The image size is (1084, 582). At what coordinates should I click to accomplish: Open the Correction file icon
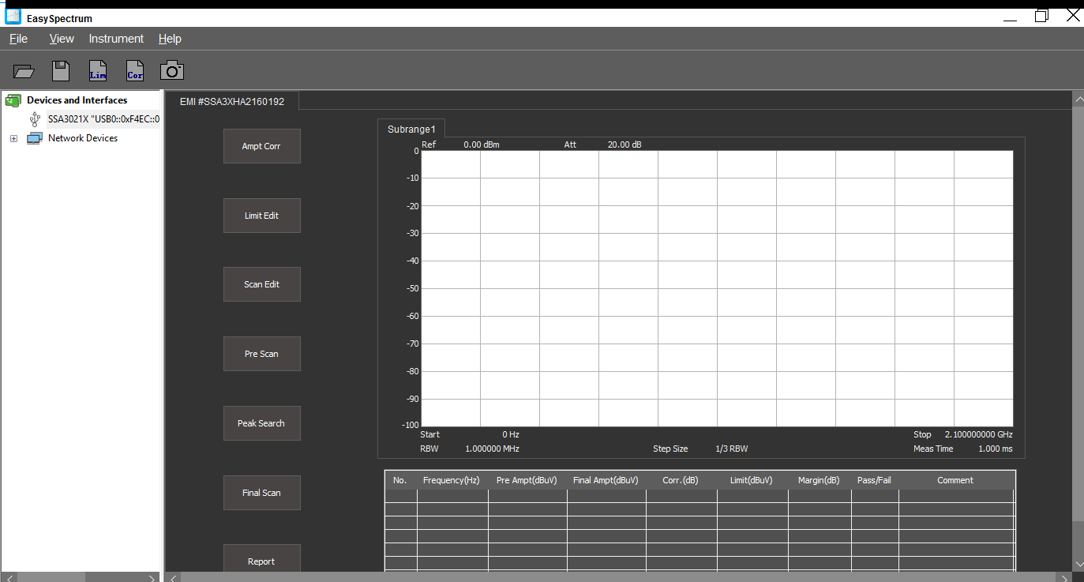(135, 71)
